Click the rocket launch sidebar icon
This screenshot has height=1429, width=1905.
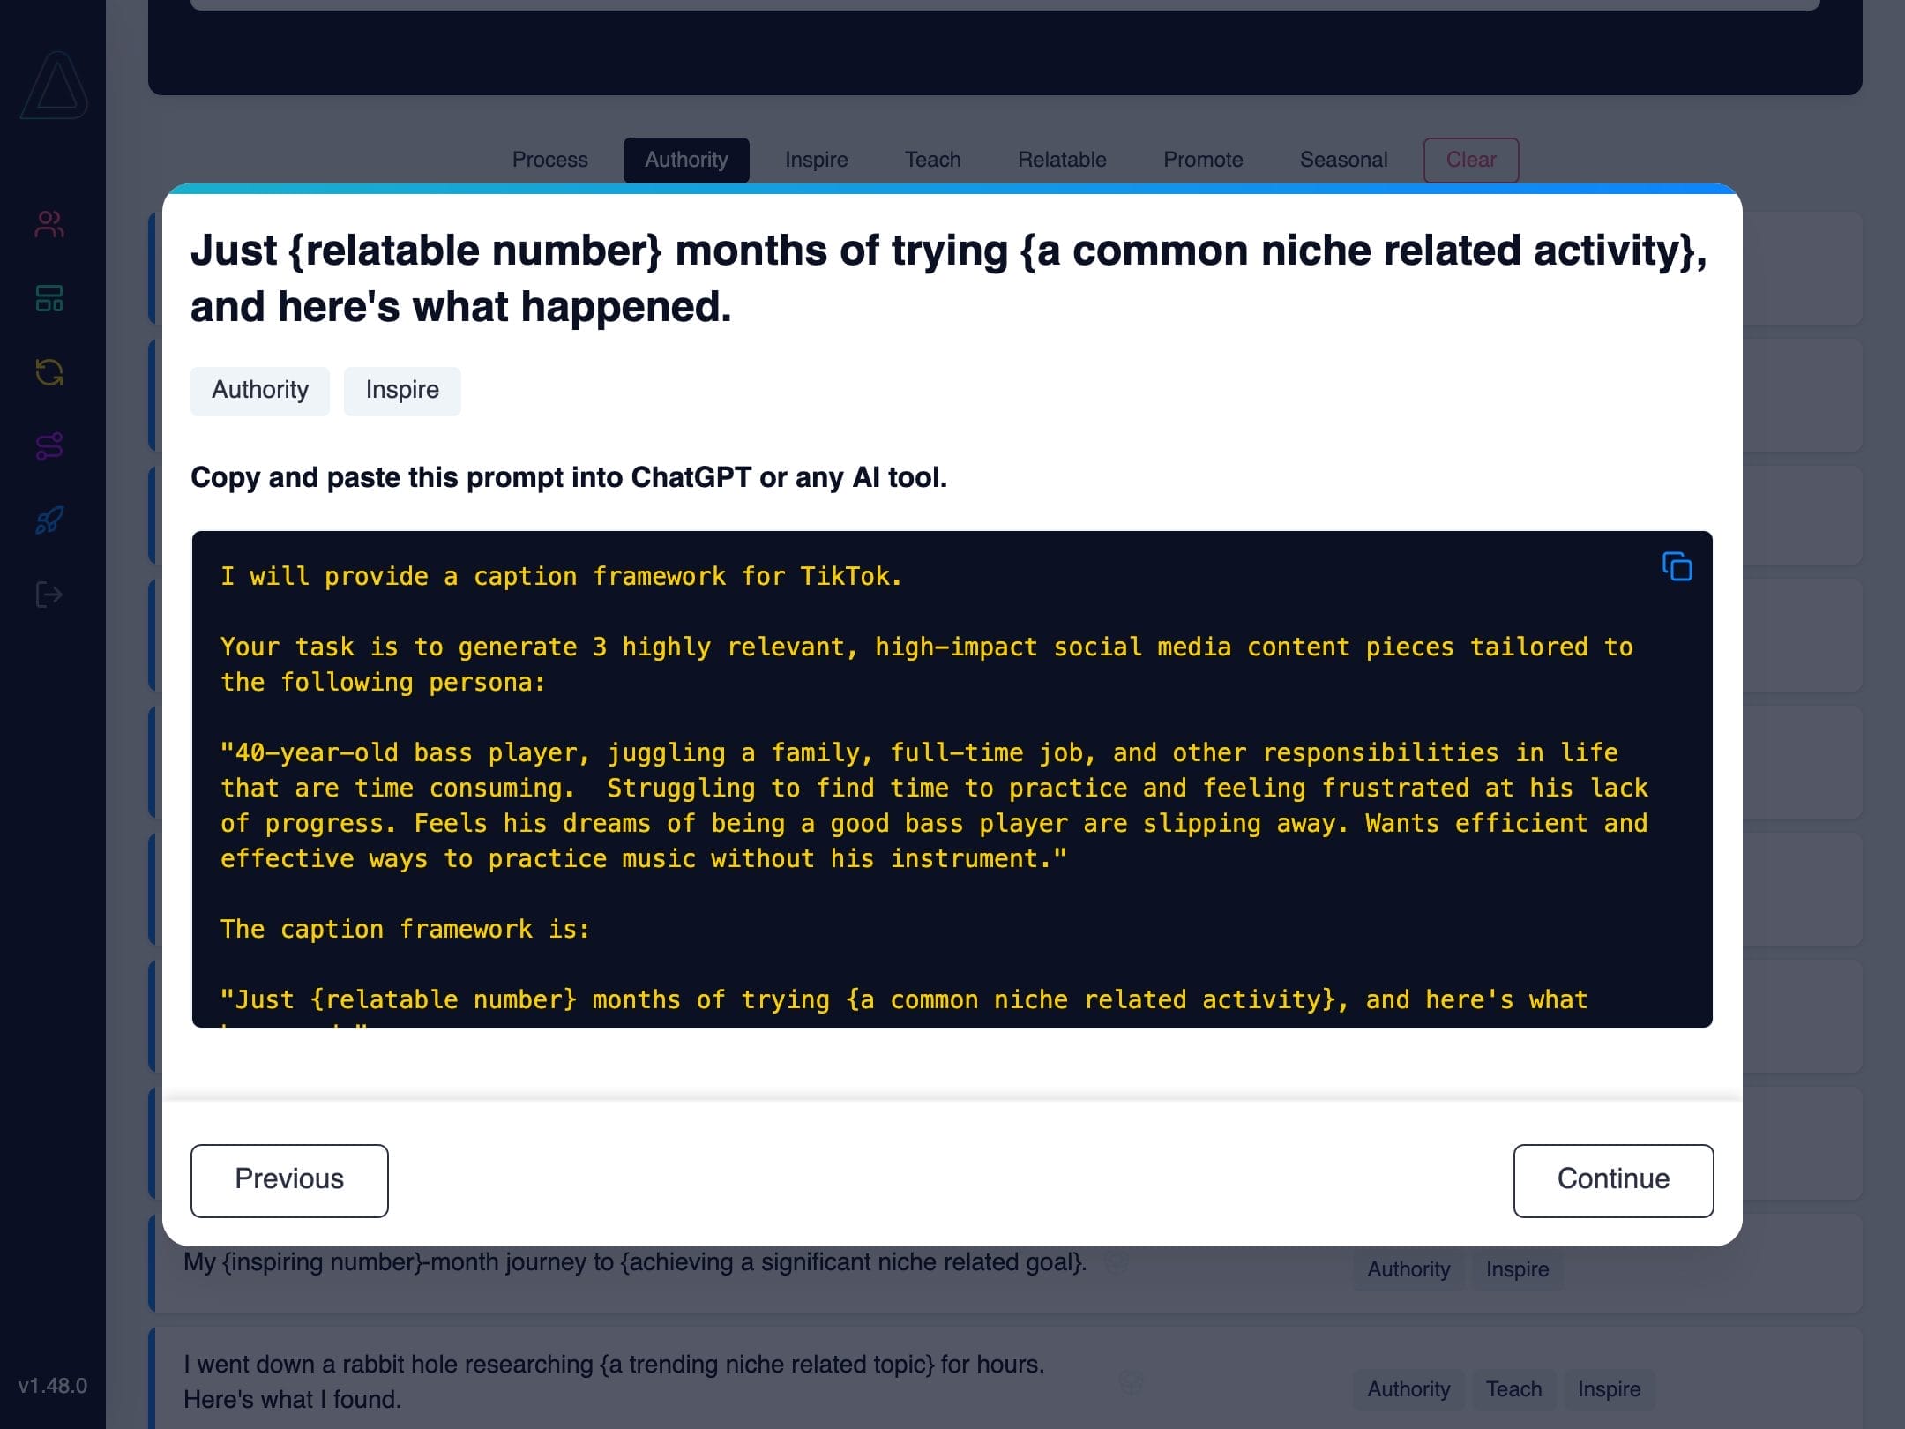[x=49, y=520]
